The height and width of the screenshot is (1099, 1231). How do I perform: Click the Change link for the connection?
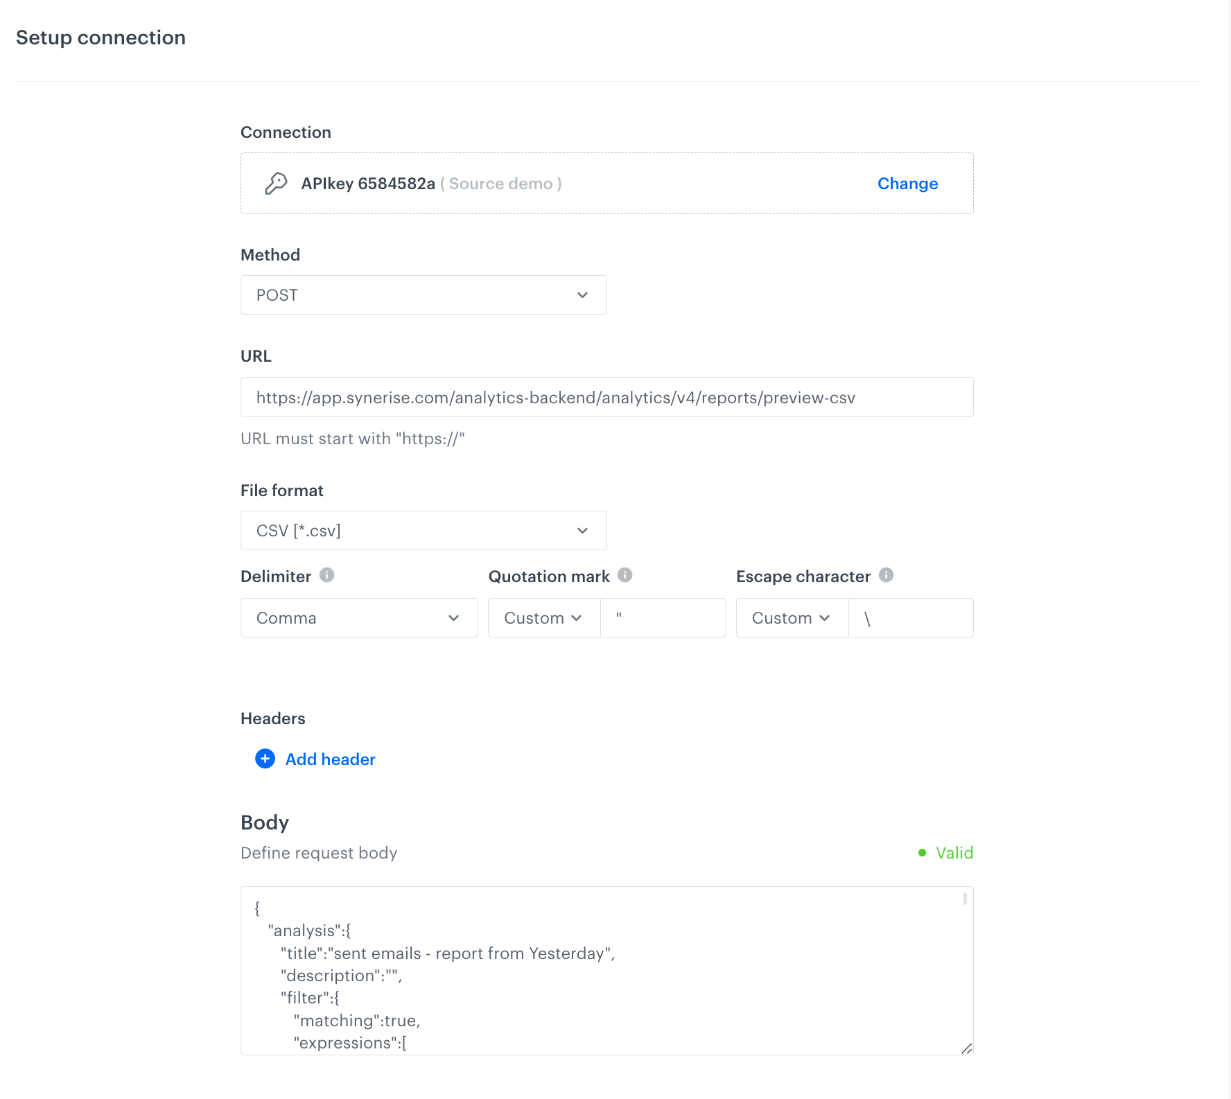[x=907, y=183]
